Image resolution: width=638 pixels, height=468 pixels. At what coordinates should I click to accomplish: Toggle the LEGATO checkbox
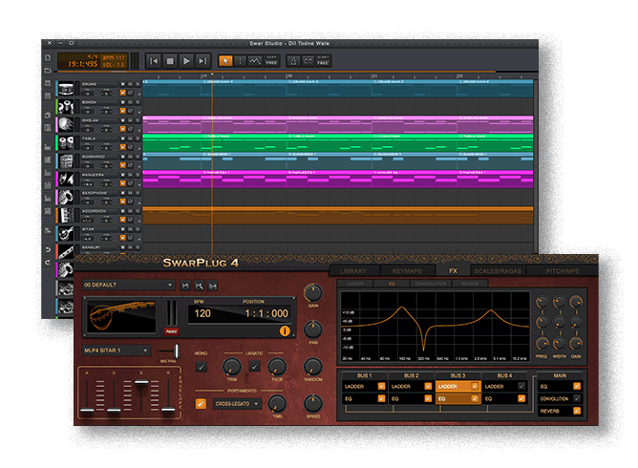pyautogui.click(x=255, y=367)
